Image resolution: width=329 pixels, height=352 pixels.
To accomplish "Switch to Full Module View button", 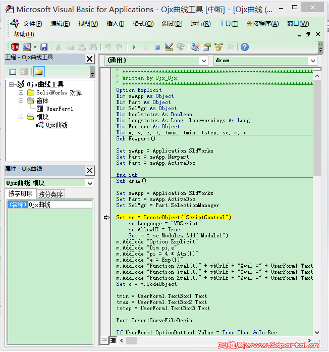I will (113, 340).
